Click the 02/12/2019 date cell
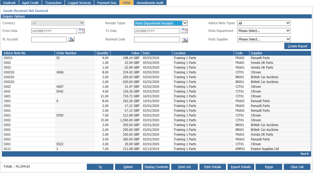The image size is (314, 173). click(157, 149)
